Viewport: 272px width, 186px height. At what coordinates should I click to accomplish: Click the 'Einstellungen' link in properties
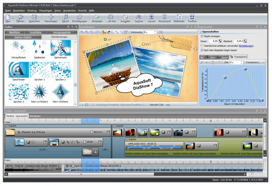point(246,46)
